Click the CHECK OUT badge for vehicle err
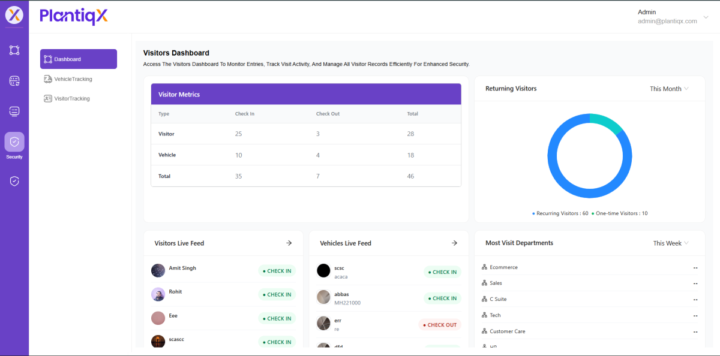This screenshot has height=356, width=720. coord(440,325)
